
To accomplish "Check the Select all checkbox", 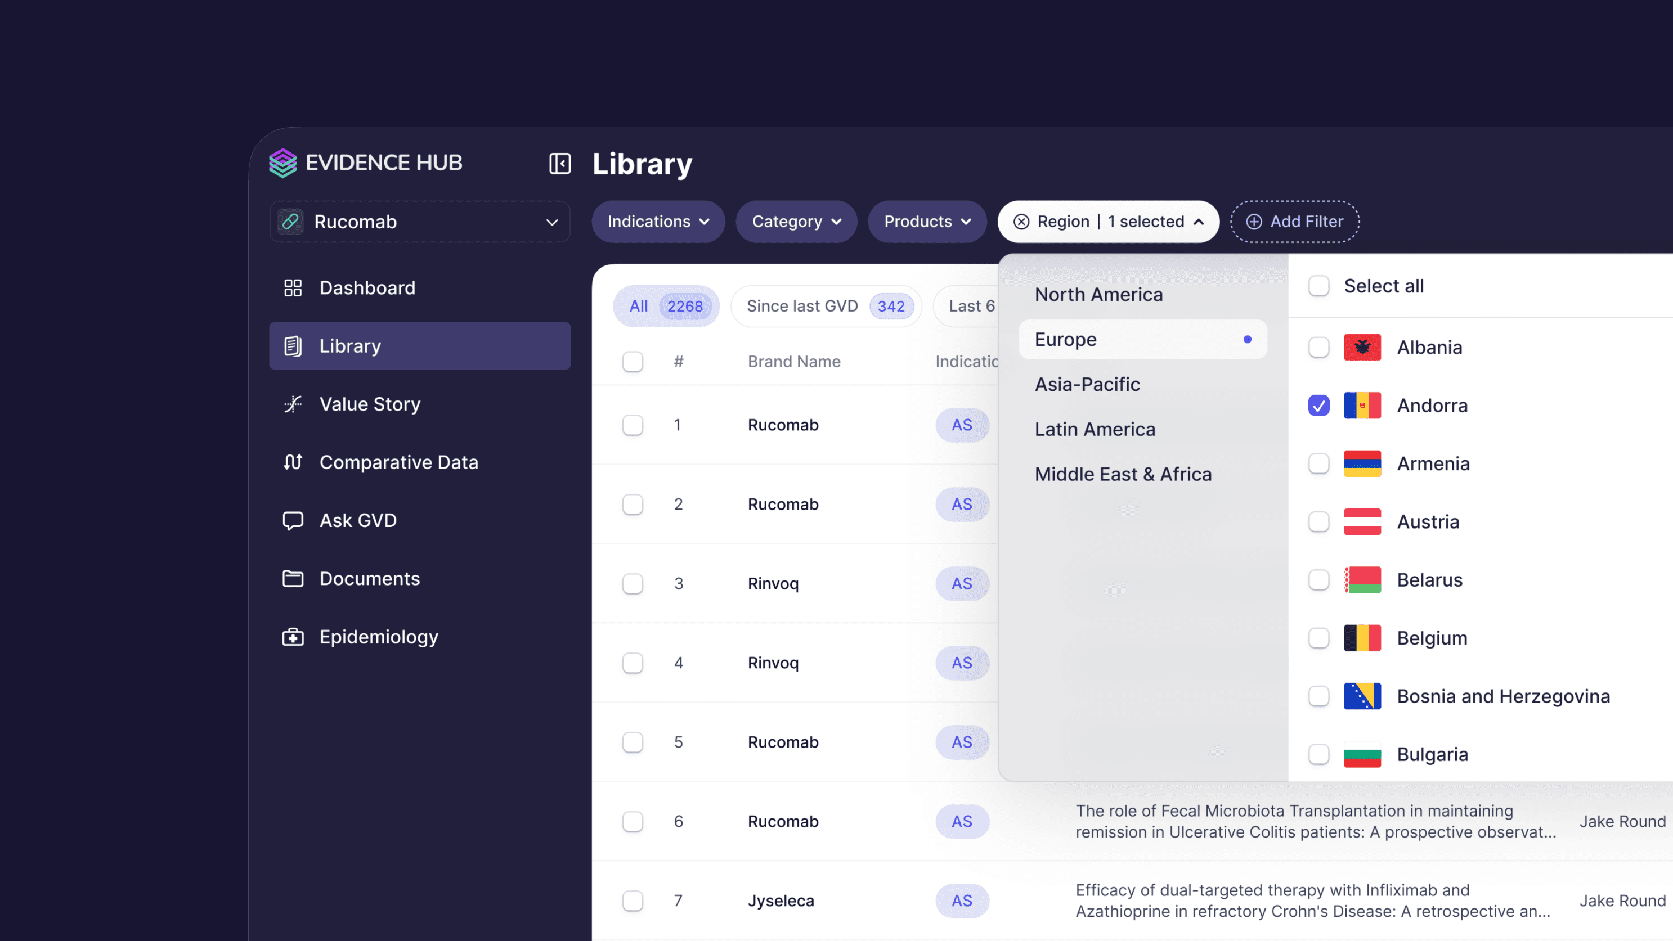I will point(1318,286).
